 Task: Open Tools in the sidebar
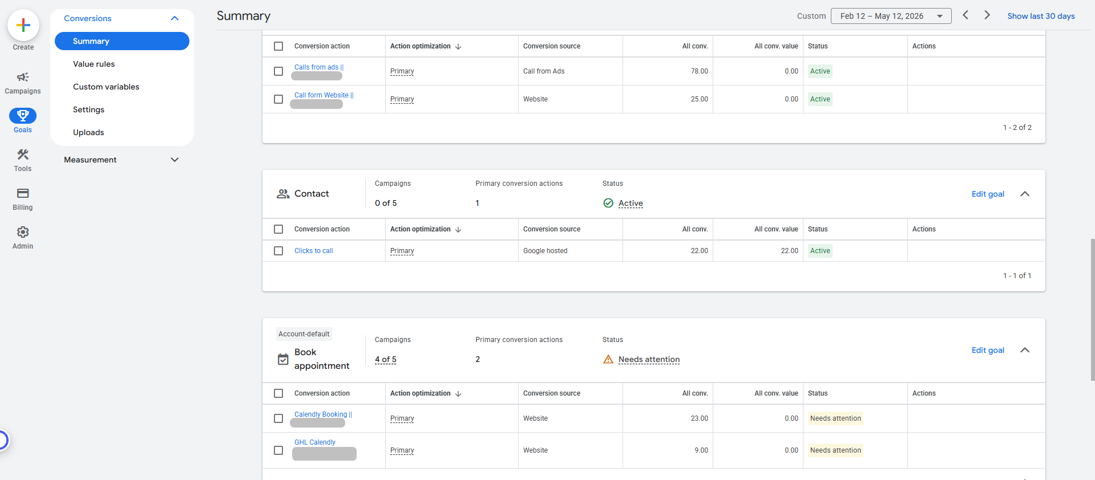(x=23, y=161)
